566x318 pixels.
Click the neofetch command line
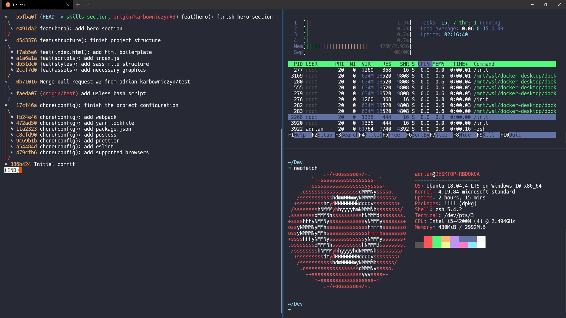pos(303,168)
